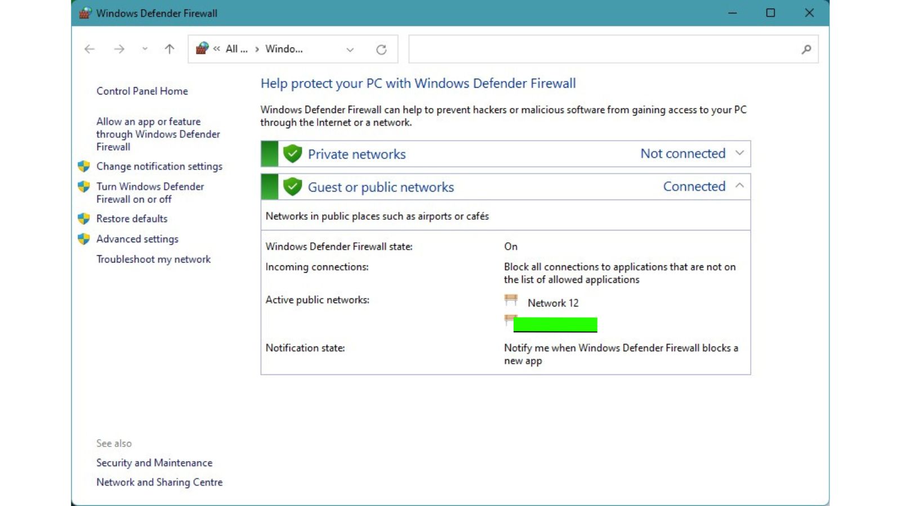Image resolution: width=901 pixels, height=506 pixels.
Task: Click the firewall state value 'On'
Action: pyautogui.click(x=511, y=246)
